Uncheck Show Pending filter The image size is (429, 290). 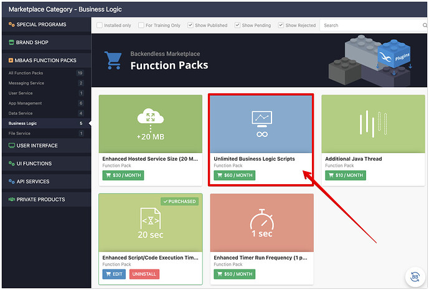pos(237,25)
